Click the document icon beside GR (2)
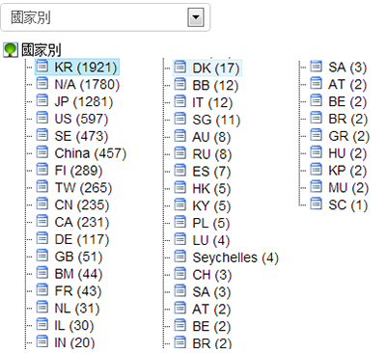The height and width of the screenshot is (353, 386). tap(317, 135)
